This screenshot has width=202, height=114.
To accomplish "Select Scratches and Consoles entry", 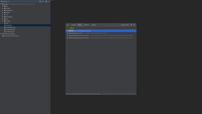I will (11, 36).
